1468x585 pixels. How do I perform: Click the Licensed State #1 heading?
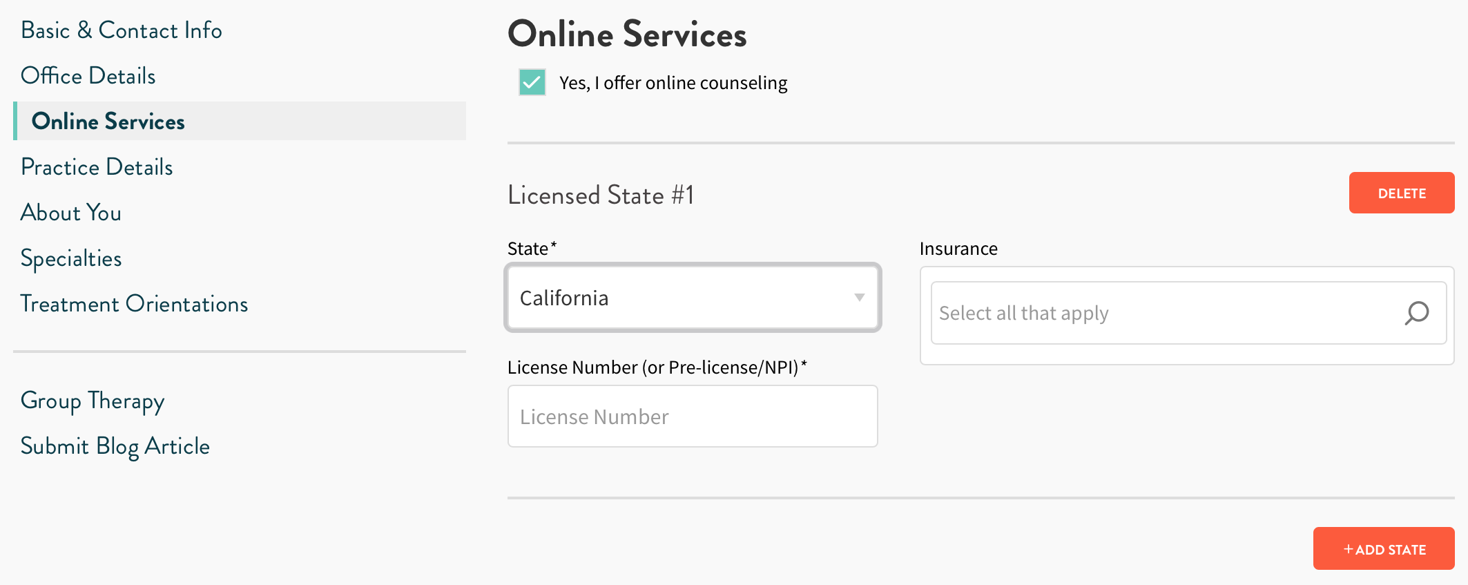pyautogui.click(x=601, y=195)
